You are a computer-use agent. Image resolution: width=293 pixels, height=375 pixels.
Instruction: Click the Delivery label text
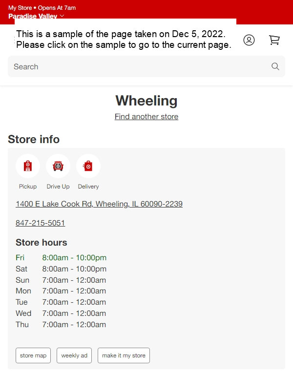[88, 187]
